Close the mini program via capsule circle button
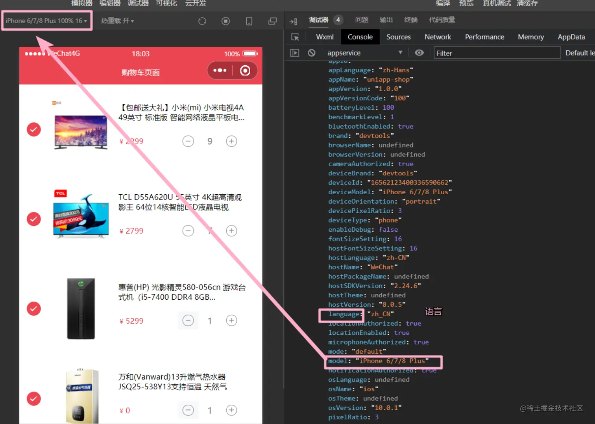Viewport: 595px width, 424px height. (245, 70)
